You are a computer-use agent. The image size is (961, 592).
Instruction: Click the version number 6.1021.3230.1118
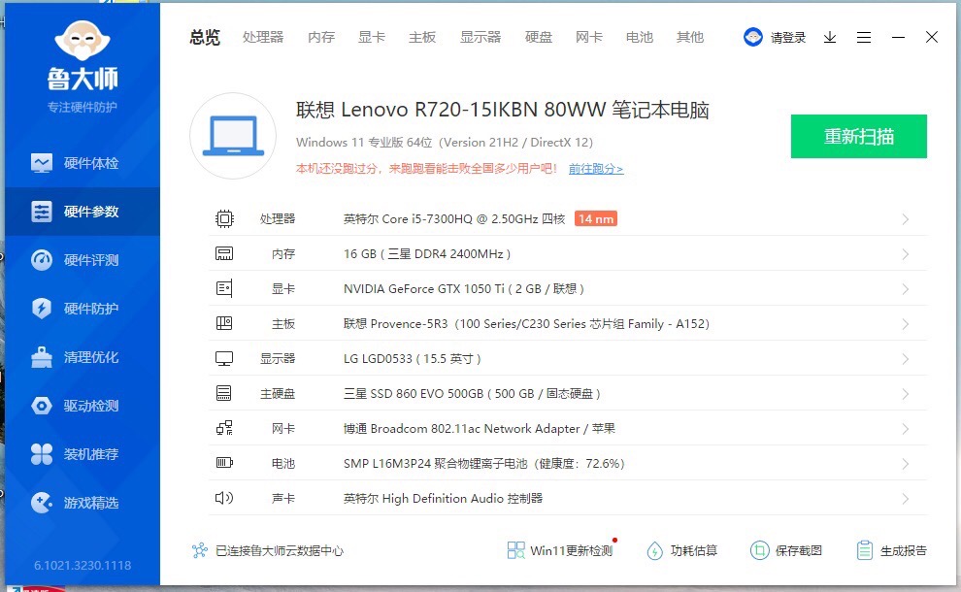point(83,565)
